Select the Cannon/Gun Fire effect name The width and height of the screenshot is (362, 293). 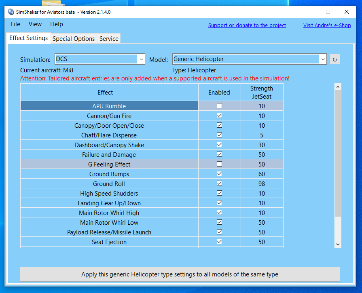[109, 116]
